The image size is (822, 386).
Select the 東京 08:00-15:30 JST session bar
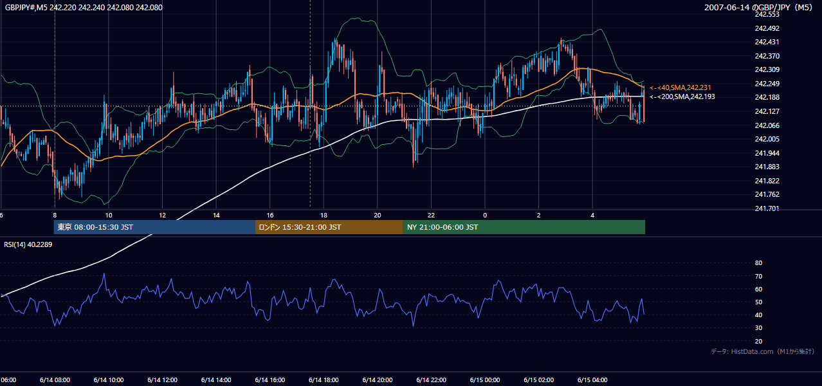click(154, 227)
